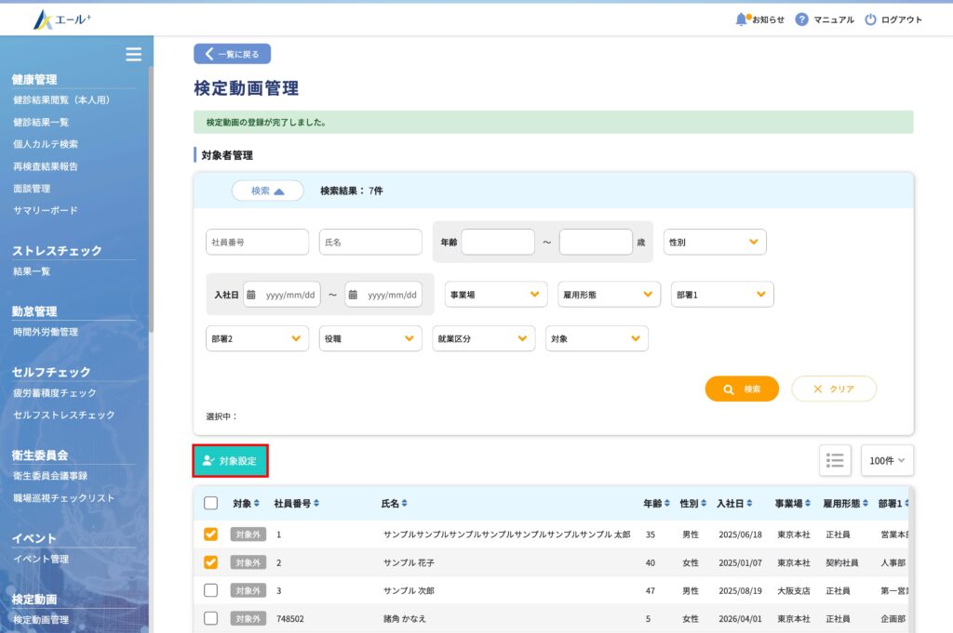Toggle the select-all checkbox in table header
953x633 pixels.
[211, 503]
